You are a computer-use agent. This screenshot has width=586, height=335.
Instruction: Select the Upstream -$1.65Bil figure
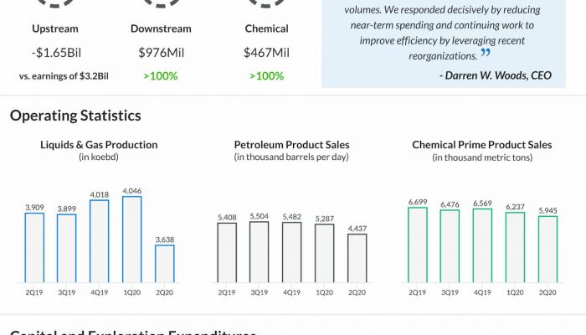[x=56, y=53]
